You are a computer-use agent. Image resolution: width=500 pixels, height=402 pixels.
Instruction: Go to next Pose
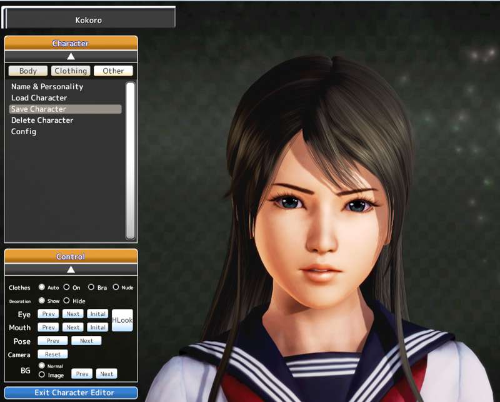[86, 341]
